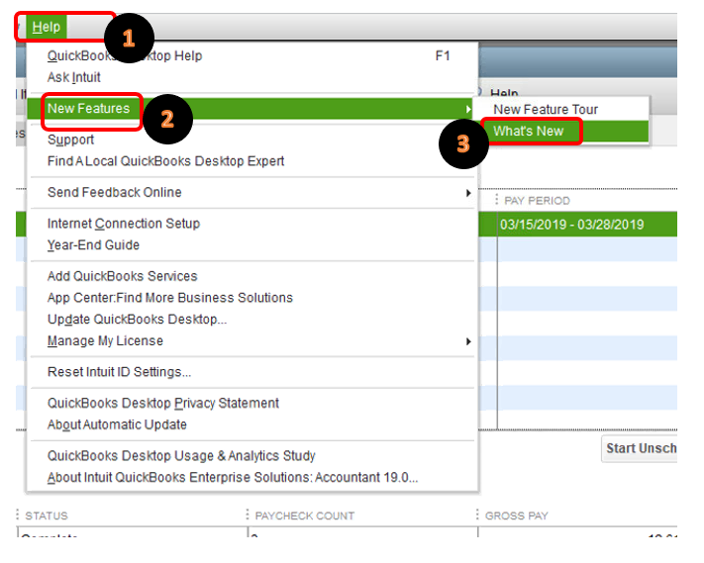Expand Manage My License submenu arrow

468,341
